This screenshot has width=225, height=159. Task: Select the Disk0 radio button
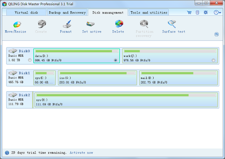pos(30,60)
